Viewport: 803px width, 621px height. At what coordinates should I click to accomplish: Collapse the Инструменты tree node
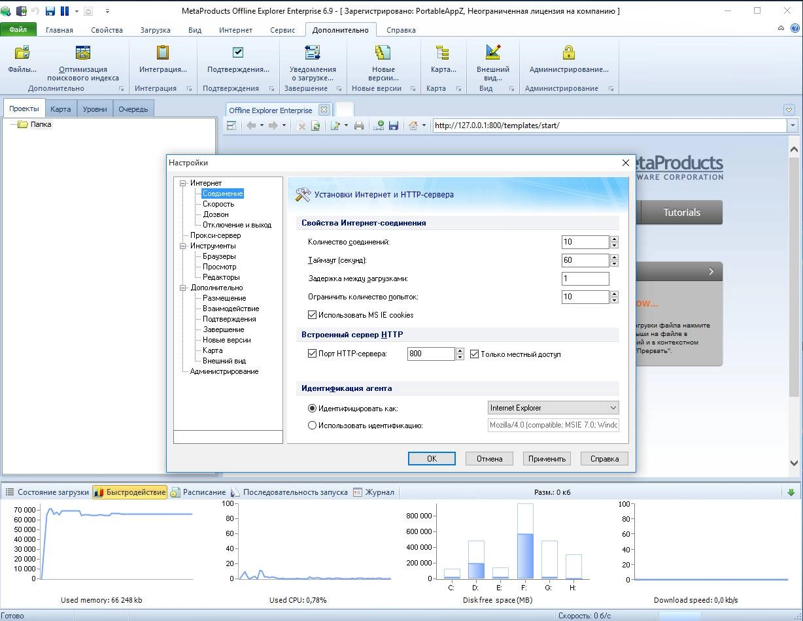184,246
